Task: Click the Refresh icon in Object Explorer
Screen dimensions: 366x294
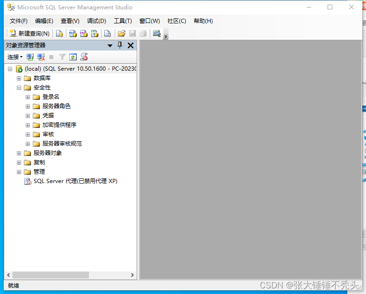Action: pos(73,57)
